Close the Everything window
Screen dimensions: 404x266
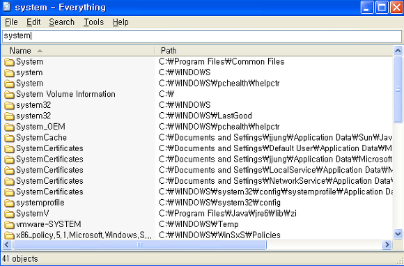(x=396, y=7)
